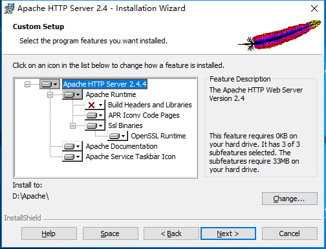Click the Apache feather logo

(279, 35)
